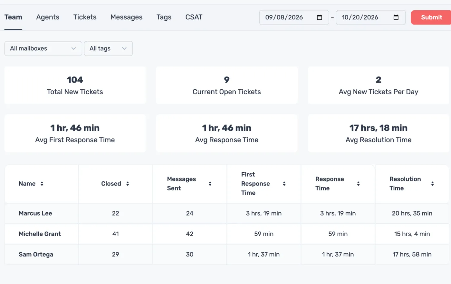This screenshot has height=284, width=451.
Task: Click the Avg First Response Time card
Action: (75, 133)
